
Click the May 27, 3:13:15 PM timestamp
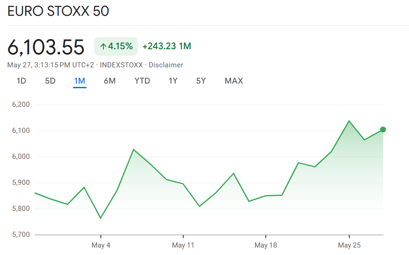(51, 65)
